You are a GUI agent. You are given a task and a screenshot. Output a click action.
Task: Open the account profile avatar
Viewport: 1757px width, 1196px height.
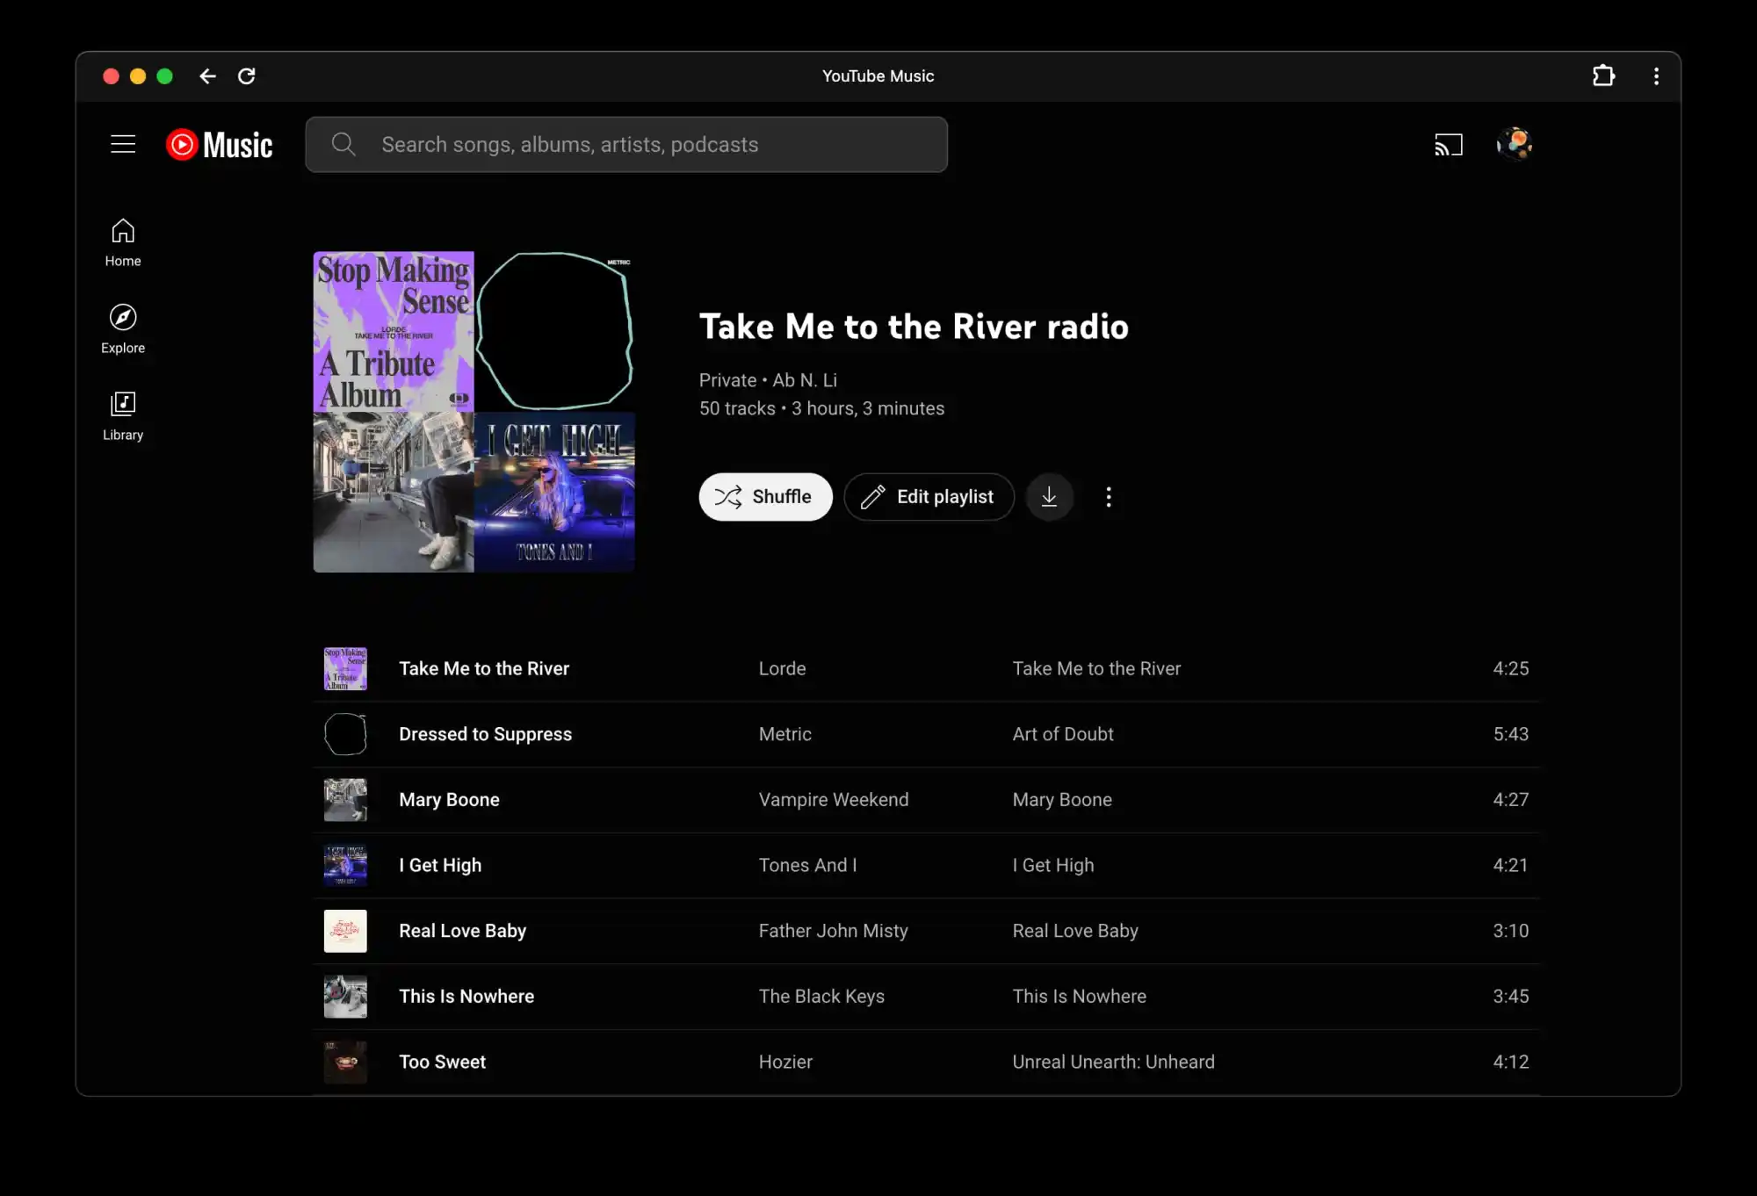pyautogui.click(x=1515, y=144)
